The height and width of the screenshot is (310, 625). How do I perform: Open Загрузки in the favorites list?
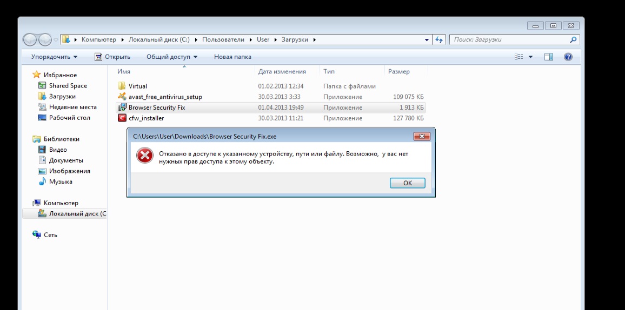tap(62, 96)
